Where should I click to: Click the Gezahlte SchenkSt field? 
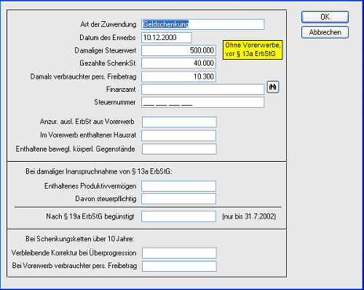pos(179,63)
